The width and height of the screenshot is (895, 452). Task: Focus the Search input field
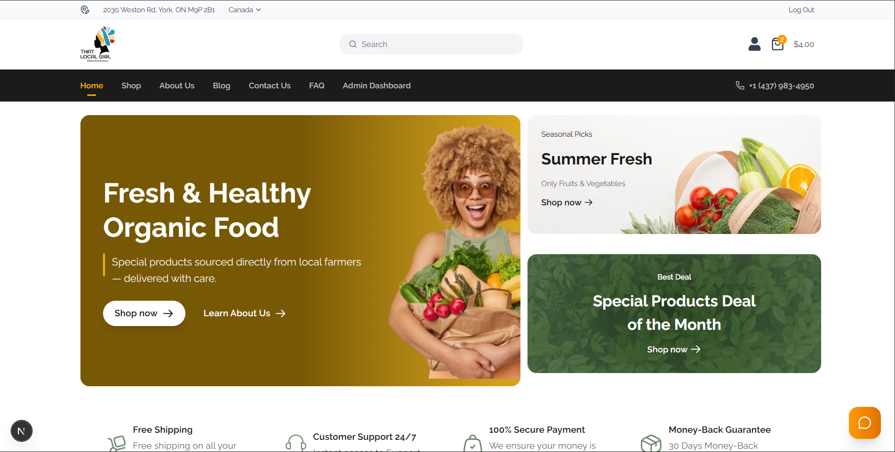431,44
